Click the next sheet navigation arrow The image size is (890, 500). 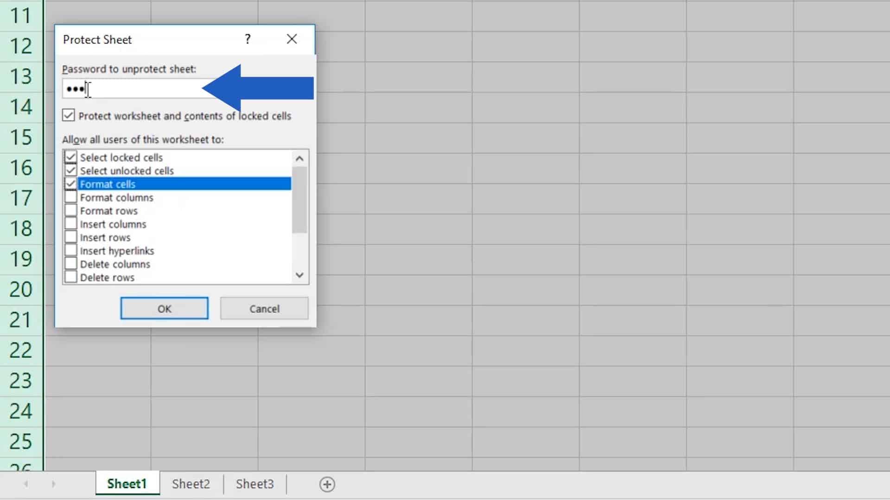[53, 484]
